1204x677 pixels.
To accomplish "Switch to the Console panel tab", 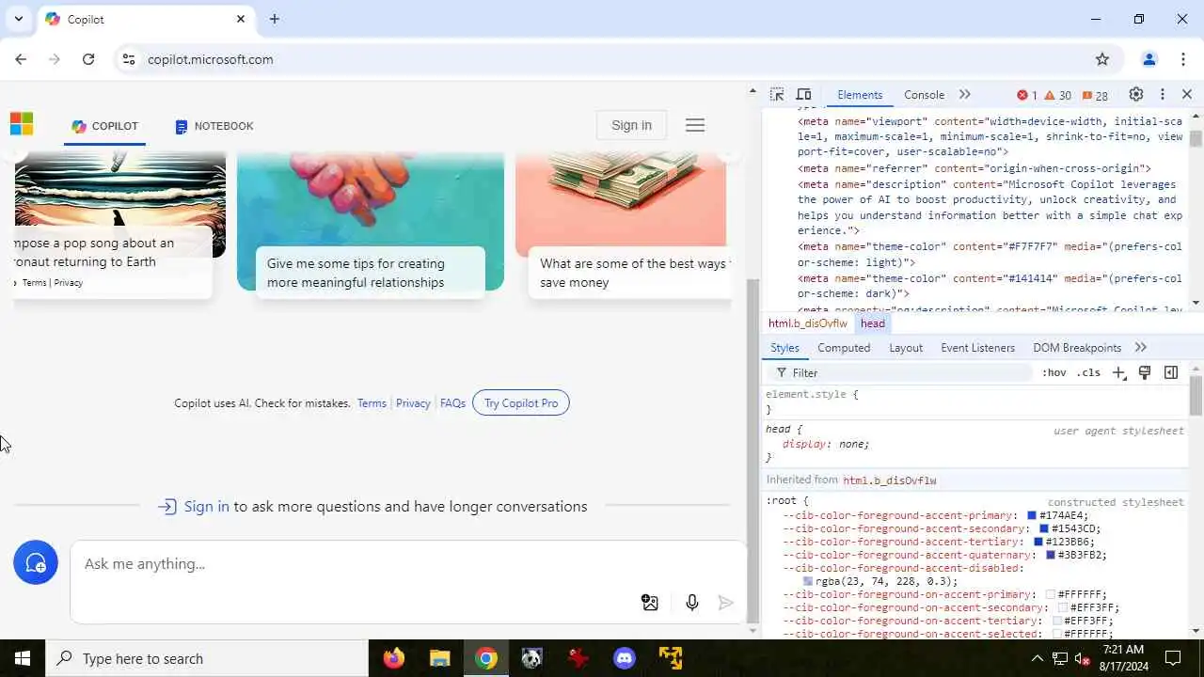I will (924, 95).
